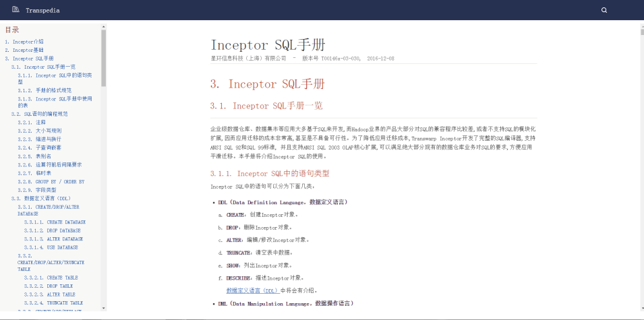Image resolution: width=644 pixels, height=320 pixels.
Task: Go to 3.3.1.3. ALTER DATABASE
Action: [x=54, y=239]
